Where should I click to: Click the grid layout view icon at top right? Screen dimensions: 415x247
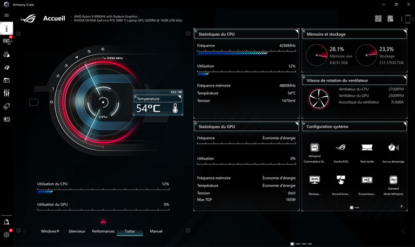tap(378, 18)
